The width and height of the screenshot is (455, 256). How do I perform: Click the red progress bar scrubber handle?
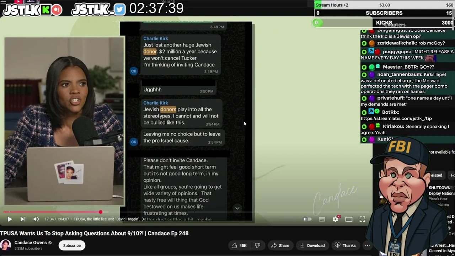pyautogui.click(x=101, y=212)
